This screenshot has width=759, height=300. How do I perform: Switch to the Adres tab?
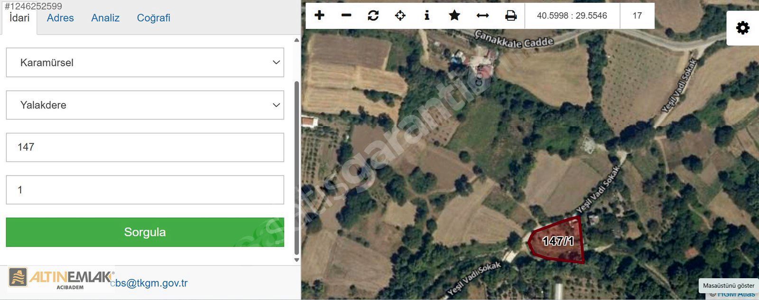pyautogui.click(x=60, y=18)
